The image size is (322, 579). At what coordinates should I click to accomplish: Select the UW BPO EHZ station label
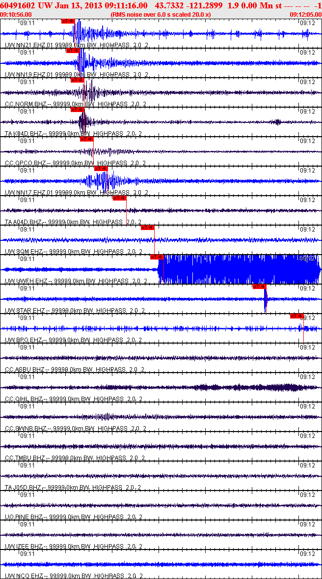(x=73, y=341)
